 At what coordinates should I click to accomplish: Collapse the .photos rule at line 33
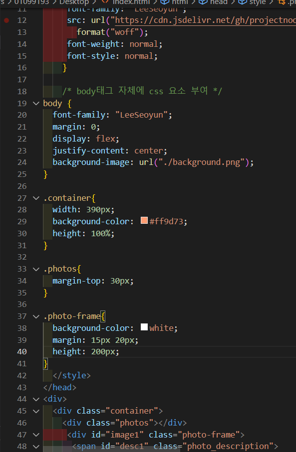tap(36, 269)
